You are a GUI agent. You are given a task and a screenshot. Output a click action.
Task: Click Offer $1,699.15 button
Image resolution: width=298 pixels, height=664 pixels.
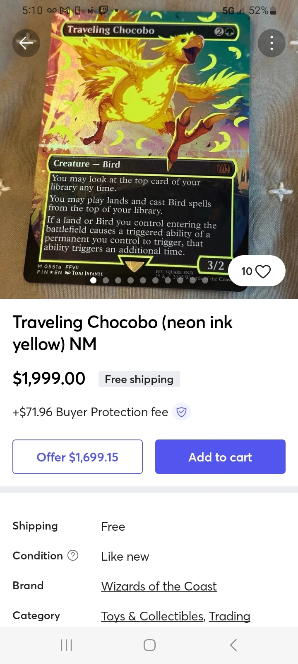[x=77, y=457]
